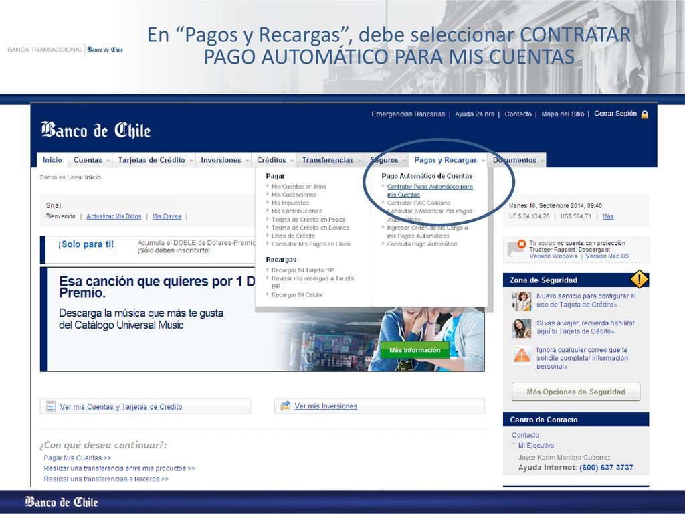Screen dimensions: 685x514
Task: Download Trusteer Versión Mac OS
Action: click(x=607, y=256)
